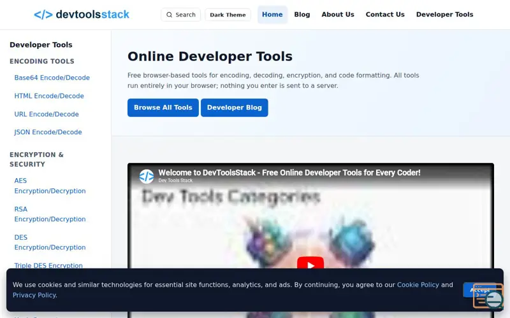
Task: Open AES Encryption/Decryption tool
Action: (50, 186)
